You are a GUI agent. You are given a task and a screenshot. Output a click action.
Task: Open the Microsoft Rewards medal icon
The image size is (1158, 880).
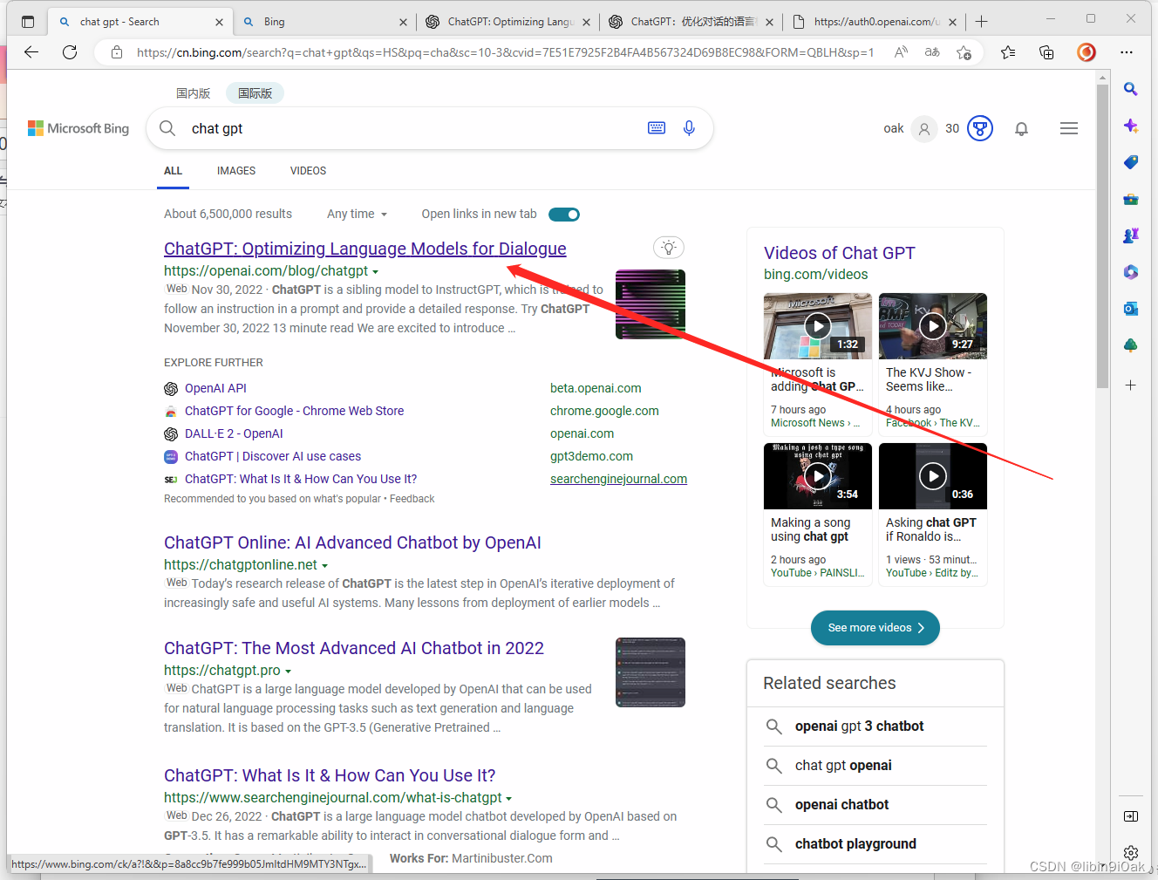(x=980, y=129)
